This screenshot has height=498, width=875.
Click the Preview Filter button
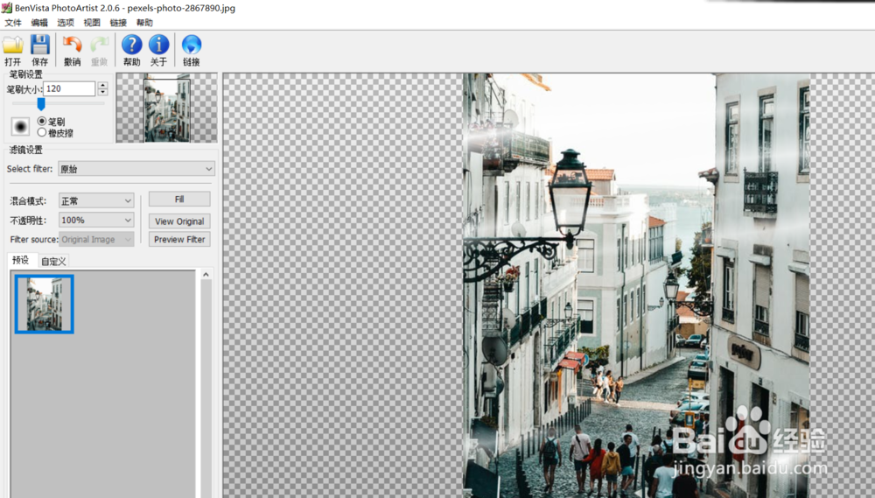click(x=179, y=239)
